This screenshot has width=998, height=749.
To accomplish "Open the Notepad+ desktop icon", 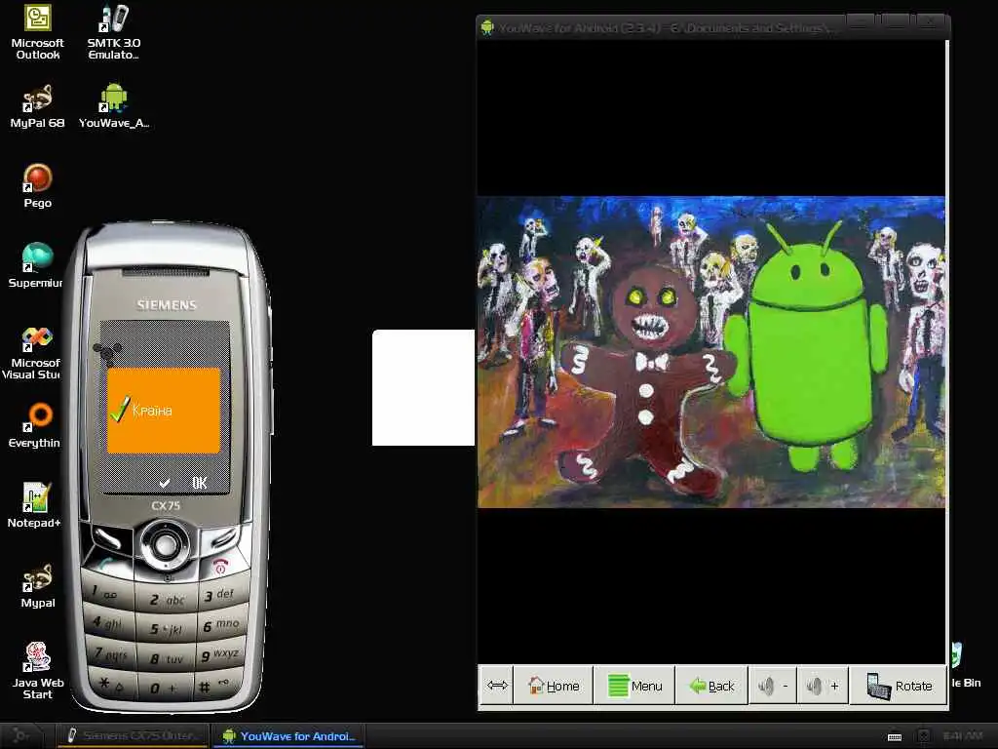I will [x=34, y=505].
